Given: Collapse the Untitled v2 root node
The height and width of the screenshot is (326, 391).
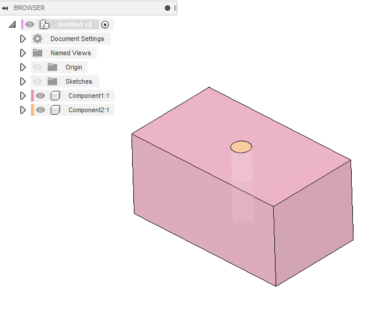Looking at the screenshot, I should point(12,24).
